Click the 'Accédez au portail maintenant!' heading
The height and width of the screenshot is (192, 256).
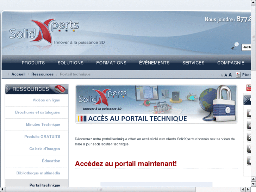[x=126, y=163]
